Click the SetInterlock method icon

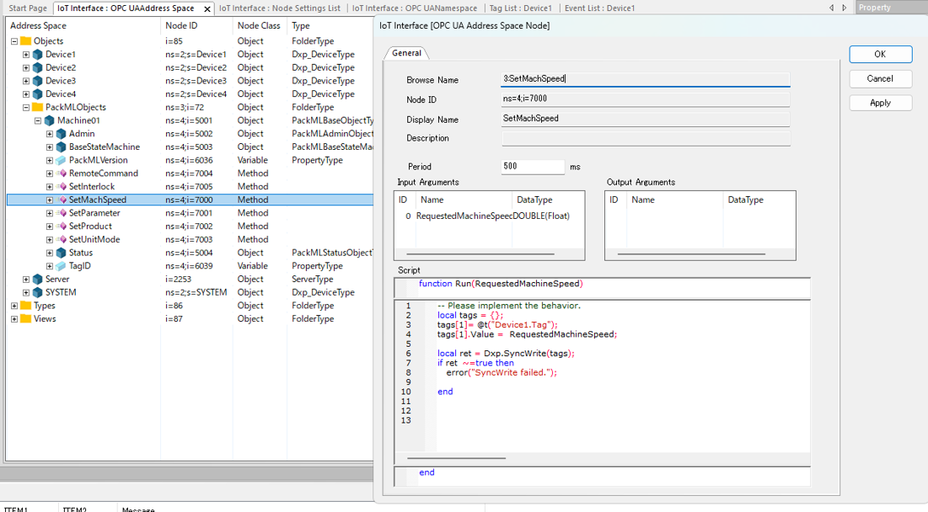click(x=61, y=187)
